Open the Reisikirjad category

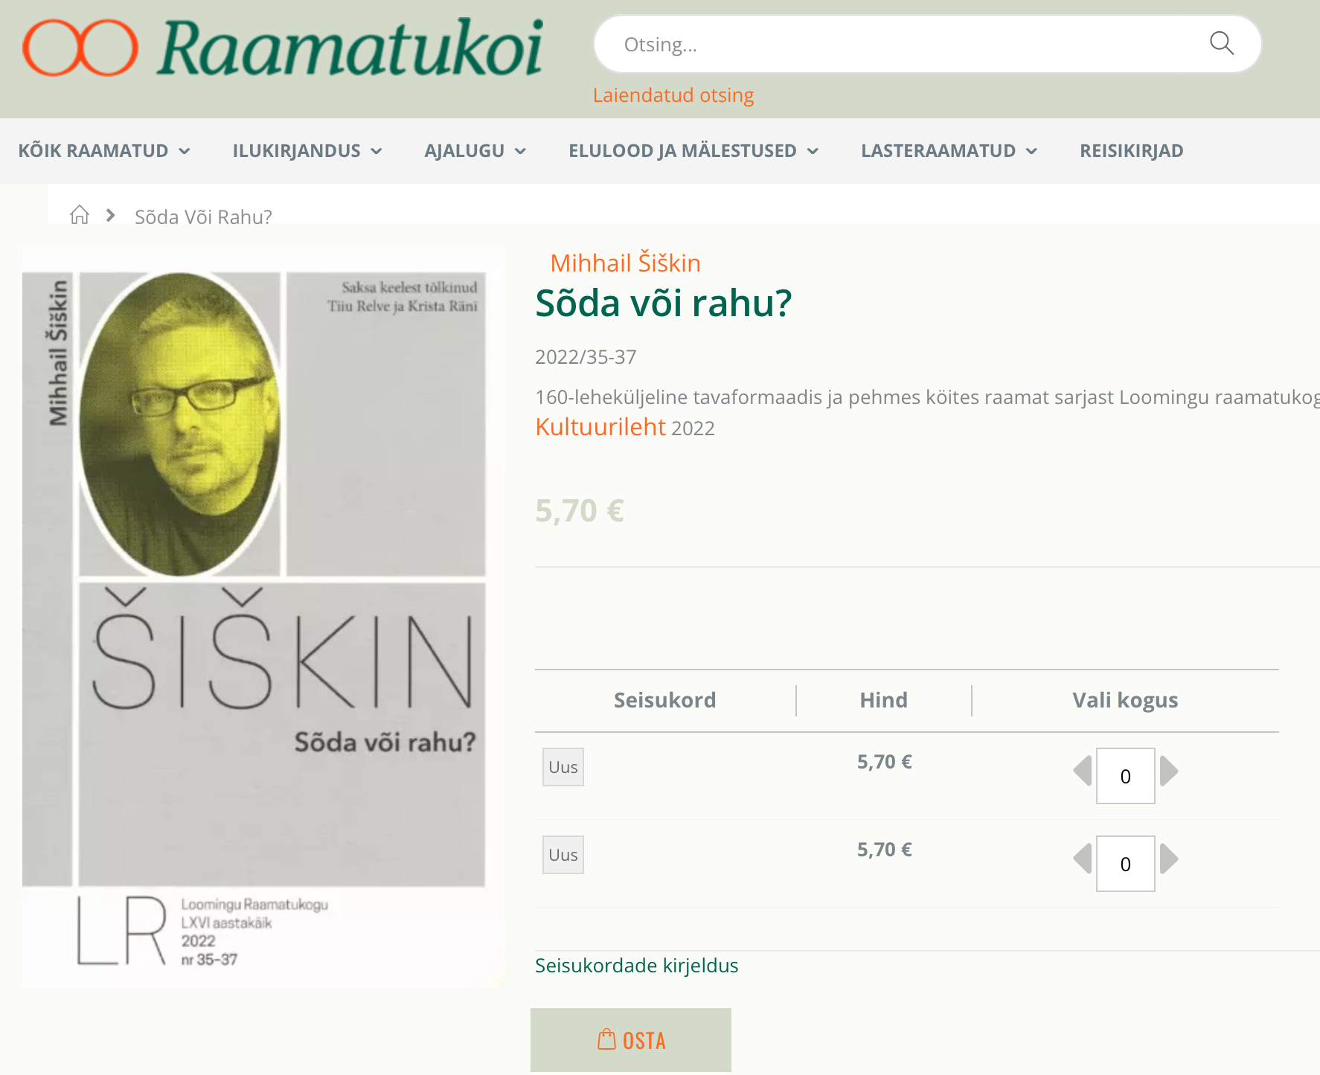[1132, 151]
